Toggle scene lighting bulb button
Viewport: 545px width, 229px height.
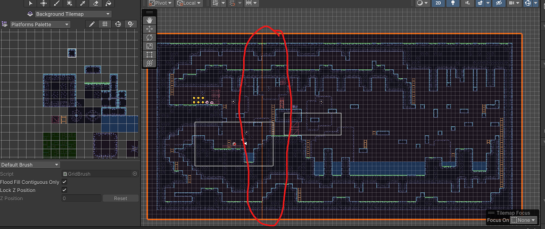[453, 3]
